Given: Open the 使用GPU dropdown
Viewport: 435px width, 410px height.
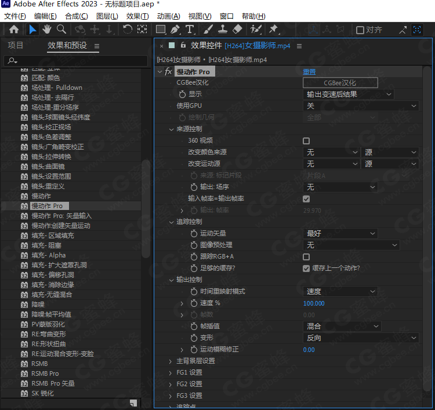Looking at the screenshot, I should pyautogui.click(x=361, y=106).
